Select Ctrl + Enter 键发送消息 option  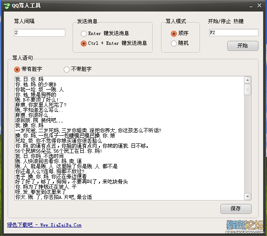click(x=114, y=44)
